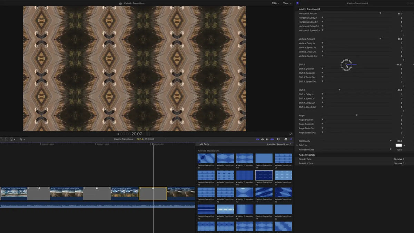This screenshot has height=233, width=414.
Task: Select Kaleido Transition 18 thumbnail
Action: (x=245, y=210)
